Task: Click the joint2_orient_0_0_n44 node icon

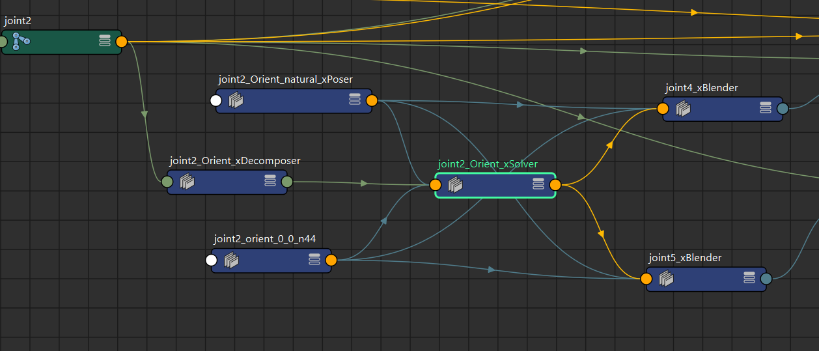Action: (231, 260)
